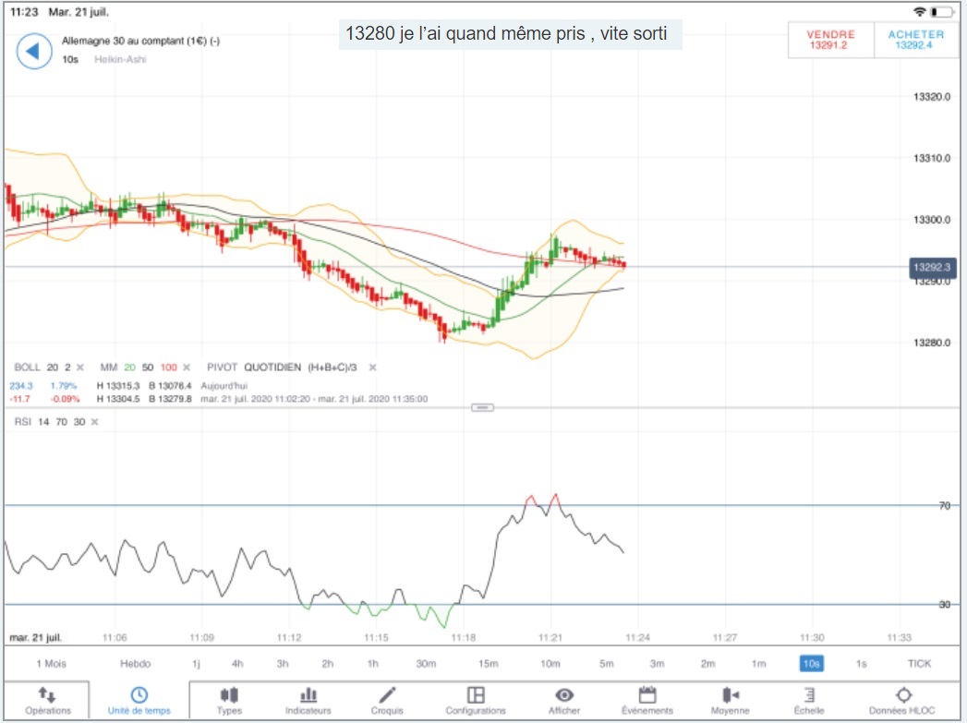Click the Wi-Fi status icon

pos(920,12)
